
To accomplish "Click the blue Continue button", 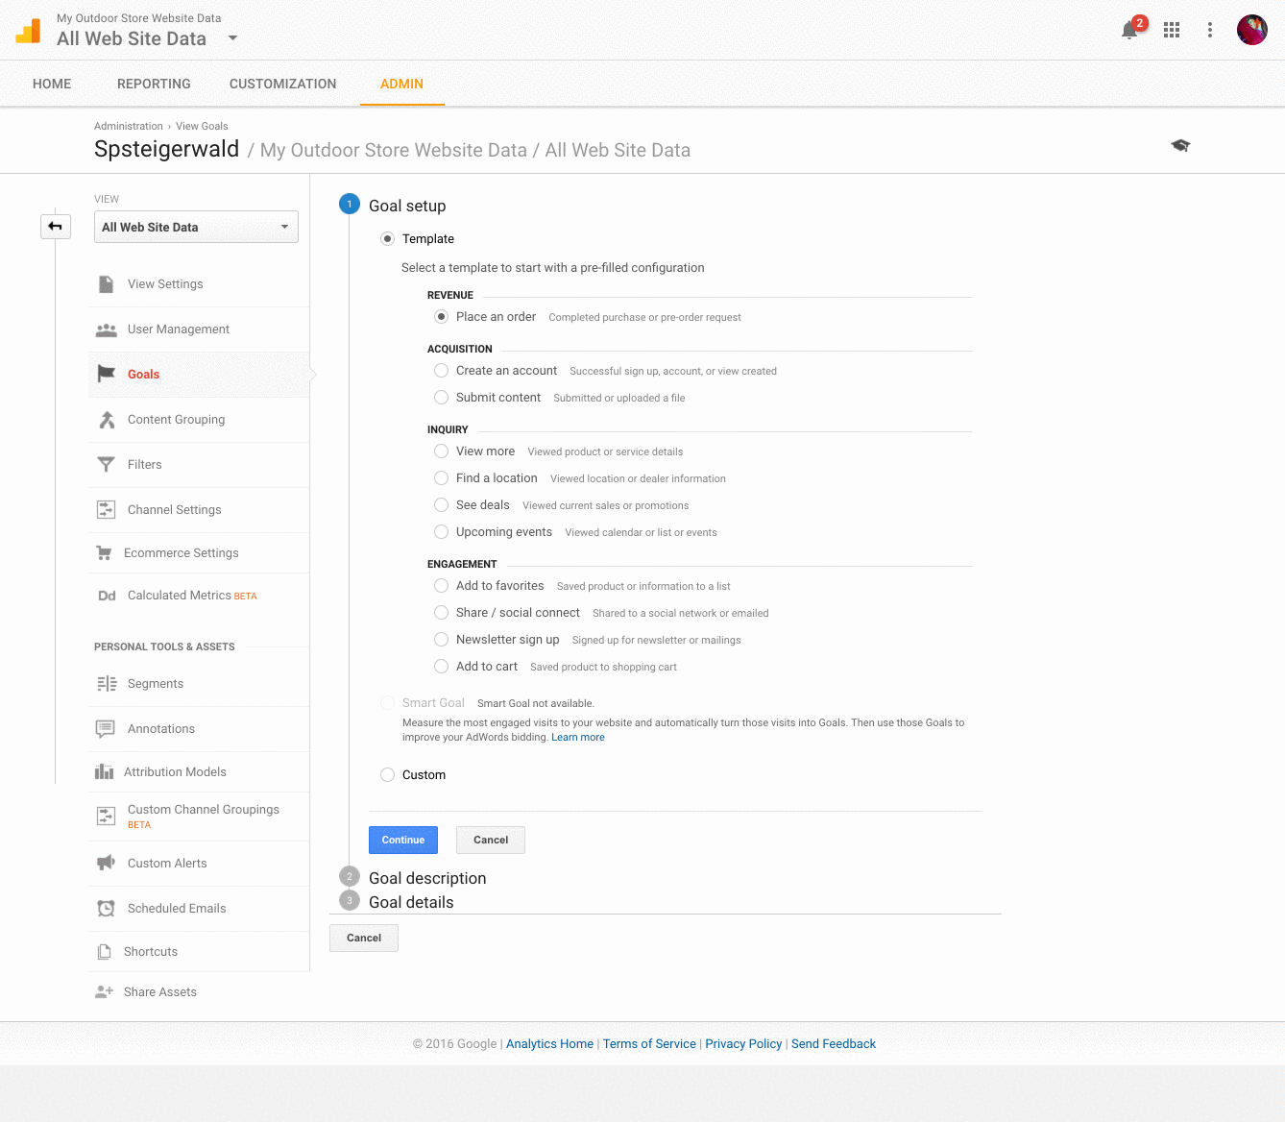I will 403,840.
